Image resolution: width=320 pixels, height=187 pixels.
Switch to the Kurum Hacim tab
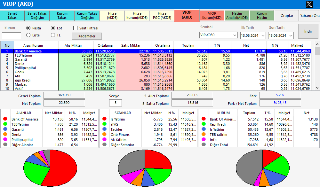pos(262,15)
